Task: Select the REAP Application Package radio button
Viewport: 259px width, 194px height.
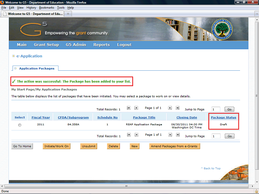Action: click(x=20, y=125)
